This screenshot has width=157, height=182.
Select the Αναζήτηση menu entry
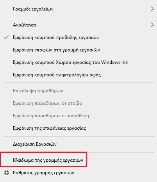78,25
